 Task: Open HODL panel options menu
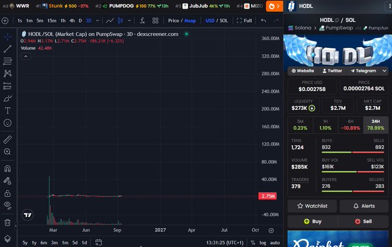click(x=389, y=6)
